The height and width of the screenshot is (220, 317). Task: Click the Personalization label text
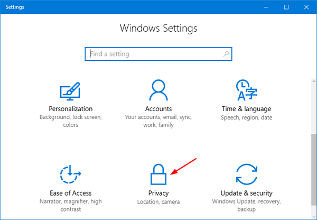tap(70, 108)
